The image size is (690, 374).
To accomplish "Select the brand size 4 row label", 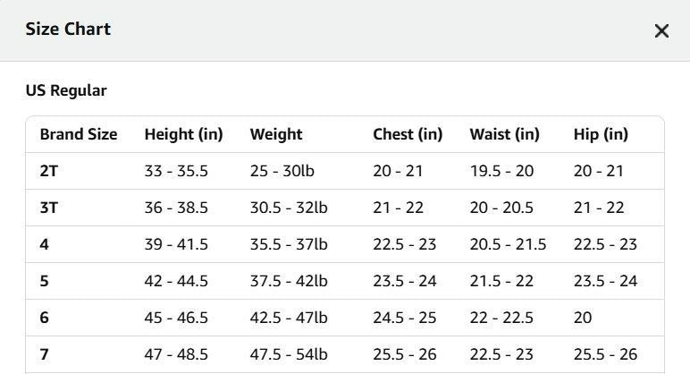I will coord(44,244).
